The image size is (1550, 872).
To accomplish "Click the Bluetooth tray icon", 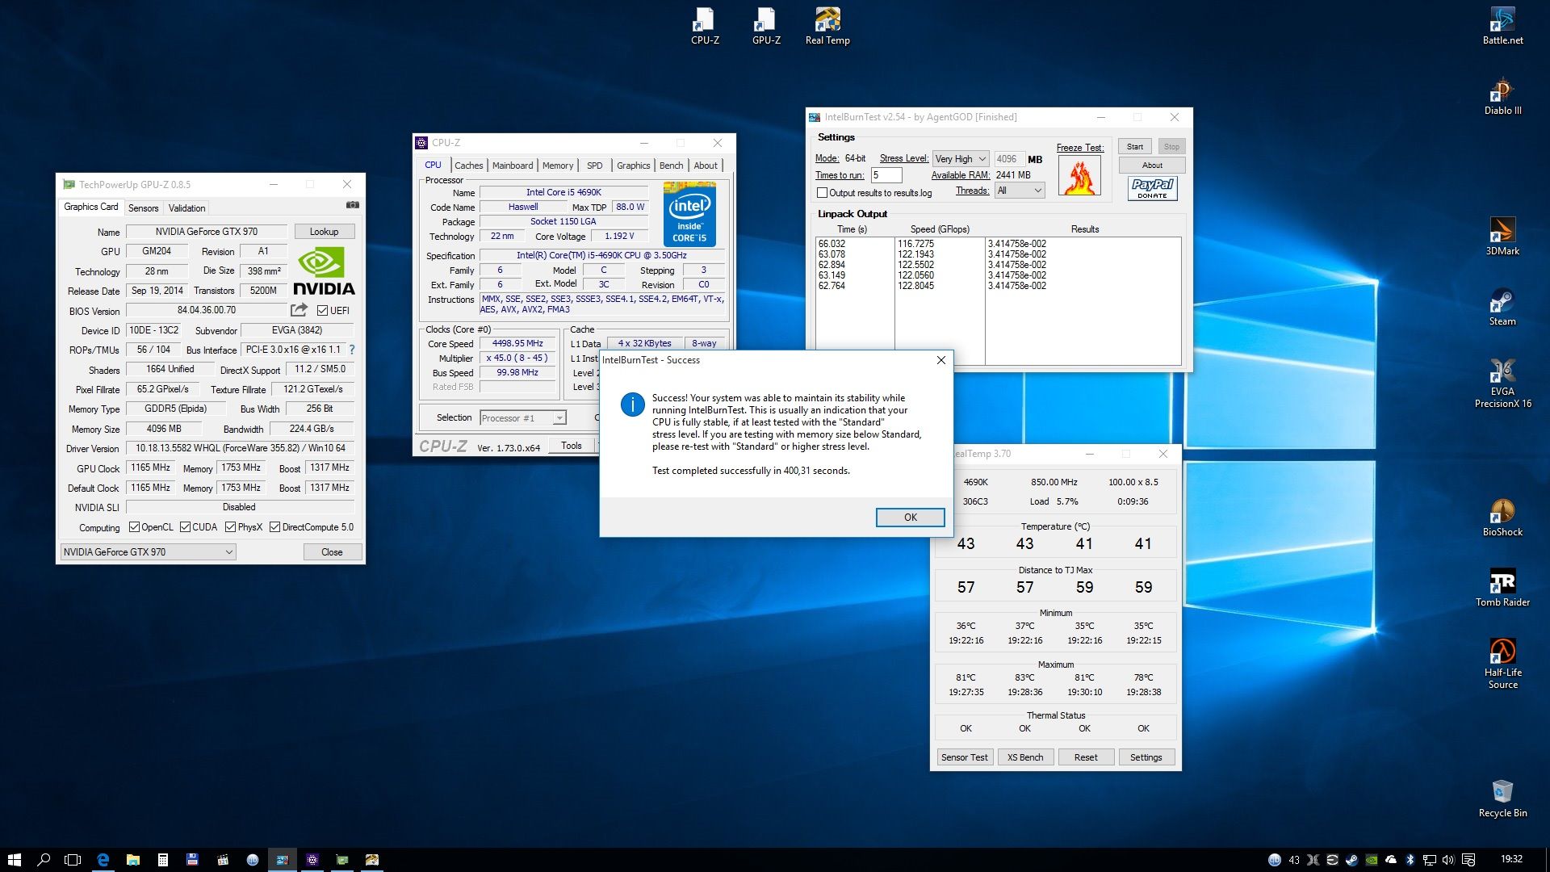I will coord(1410,860).
